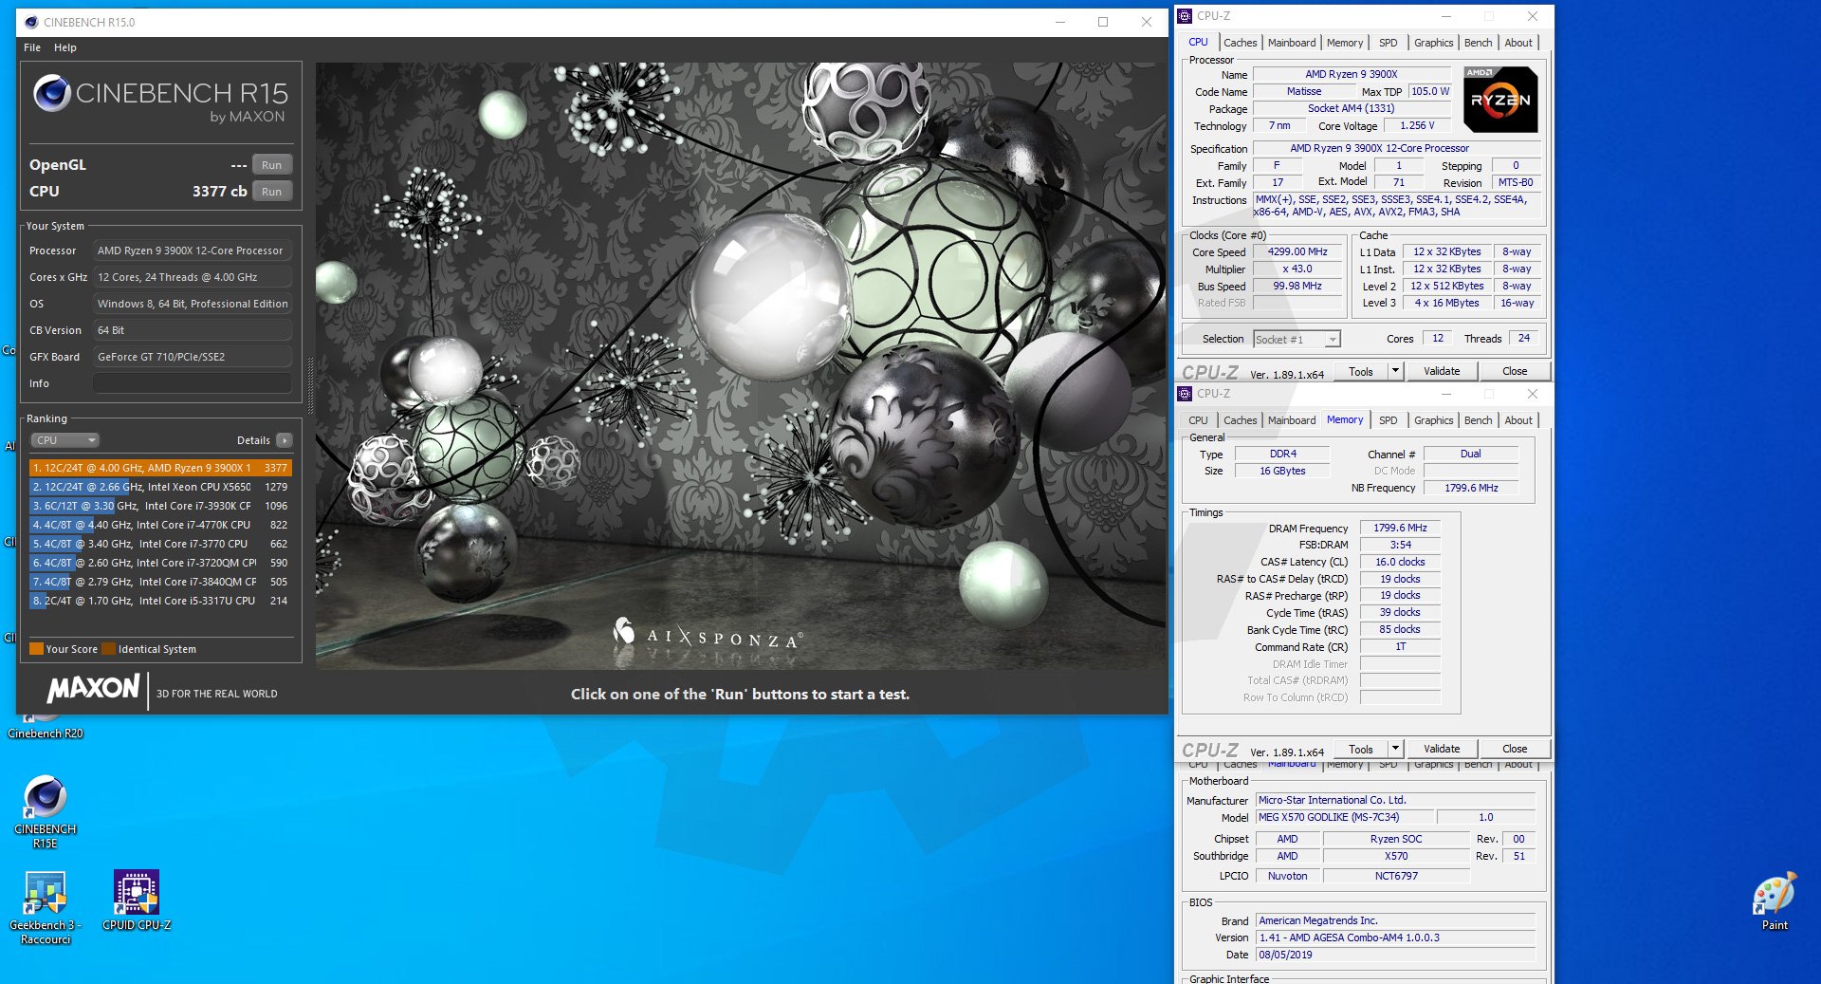The width and height of the screenshot is (1821, 984).
Task: Switch to the Mainboard tab in top CPU-Z
Action: pyautogui.click(x=1291, y=43)
